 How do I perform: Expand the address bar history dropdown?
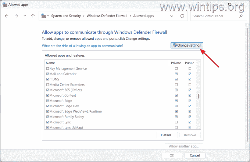(x=172, y=16)
